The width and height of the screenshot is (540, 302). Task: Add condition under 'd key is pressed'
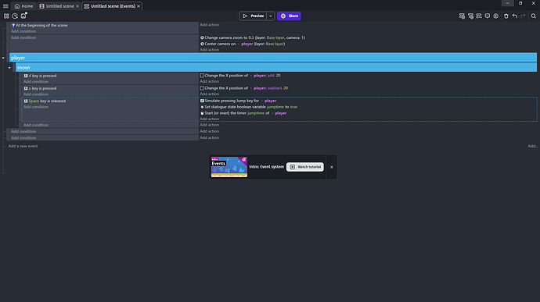(x=36, y=82)
